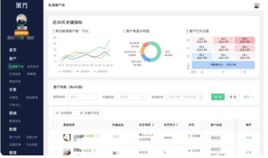Viewport: 268px width, 158px height.
Task: Go to 会员体系 in the sidebar
Action: coord(33,66)
